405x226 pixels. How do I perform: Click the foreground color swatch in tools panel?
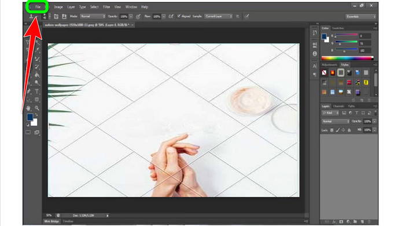click(30, 117)
